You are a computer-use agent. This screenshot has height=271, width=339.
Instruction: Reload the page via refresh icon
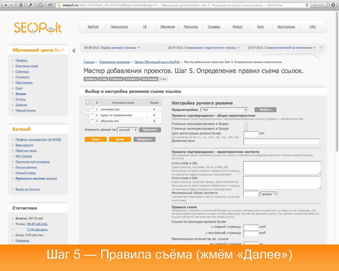307,4
